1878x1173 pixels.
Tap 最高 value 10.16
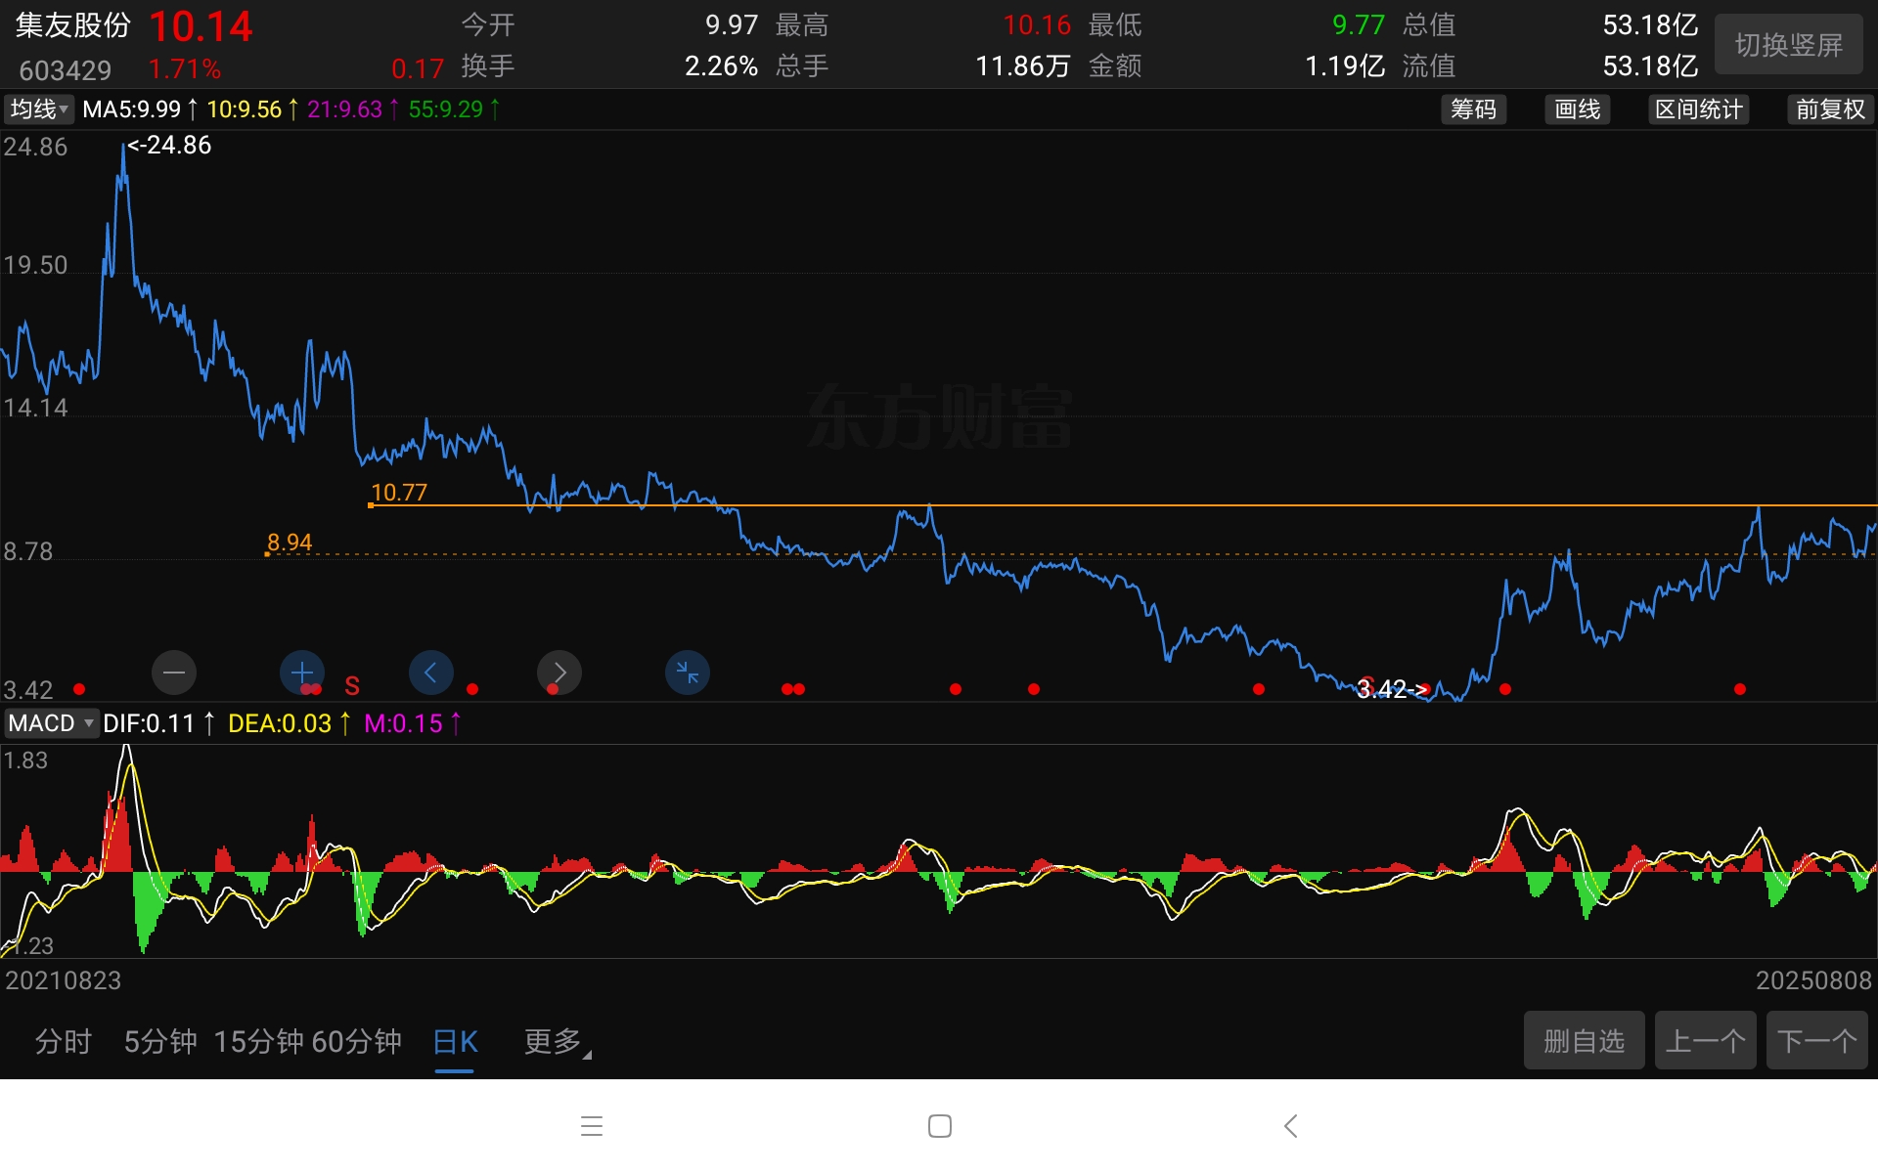click(x=1037, y=25)
